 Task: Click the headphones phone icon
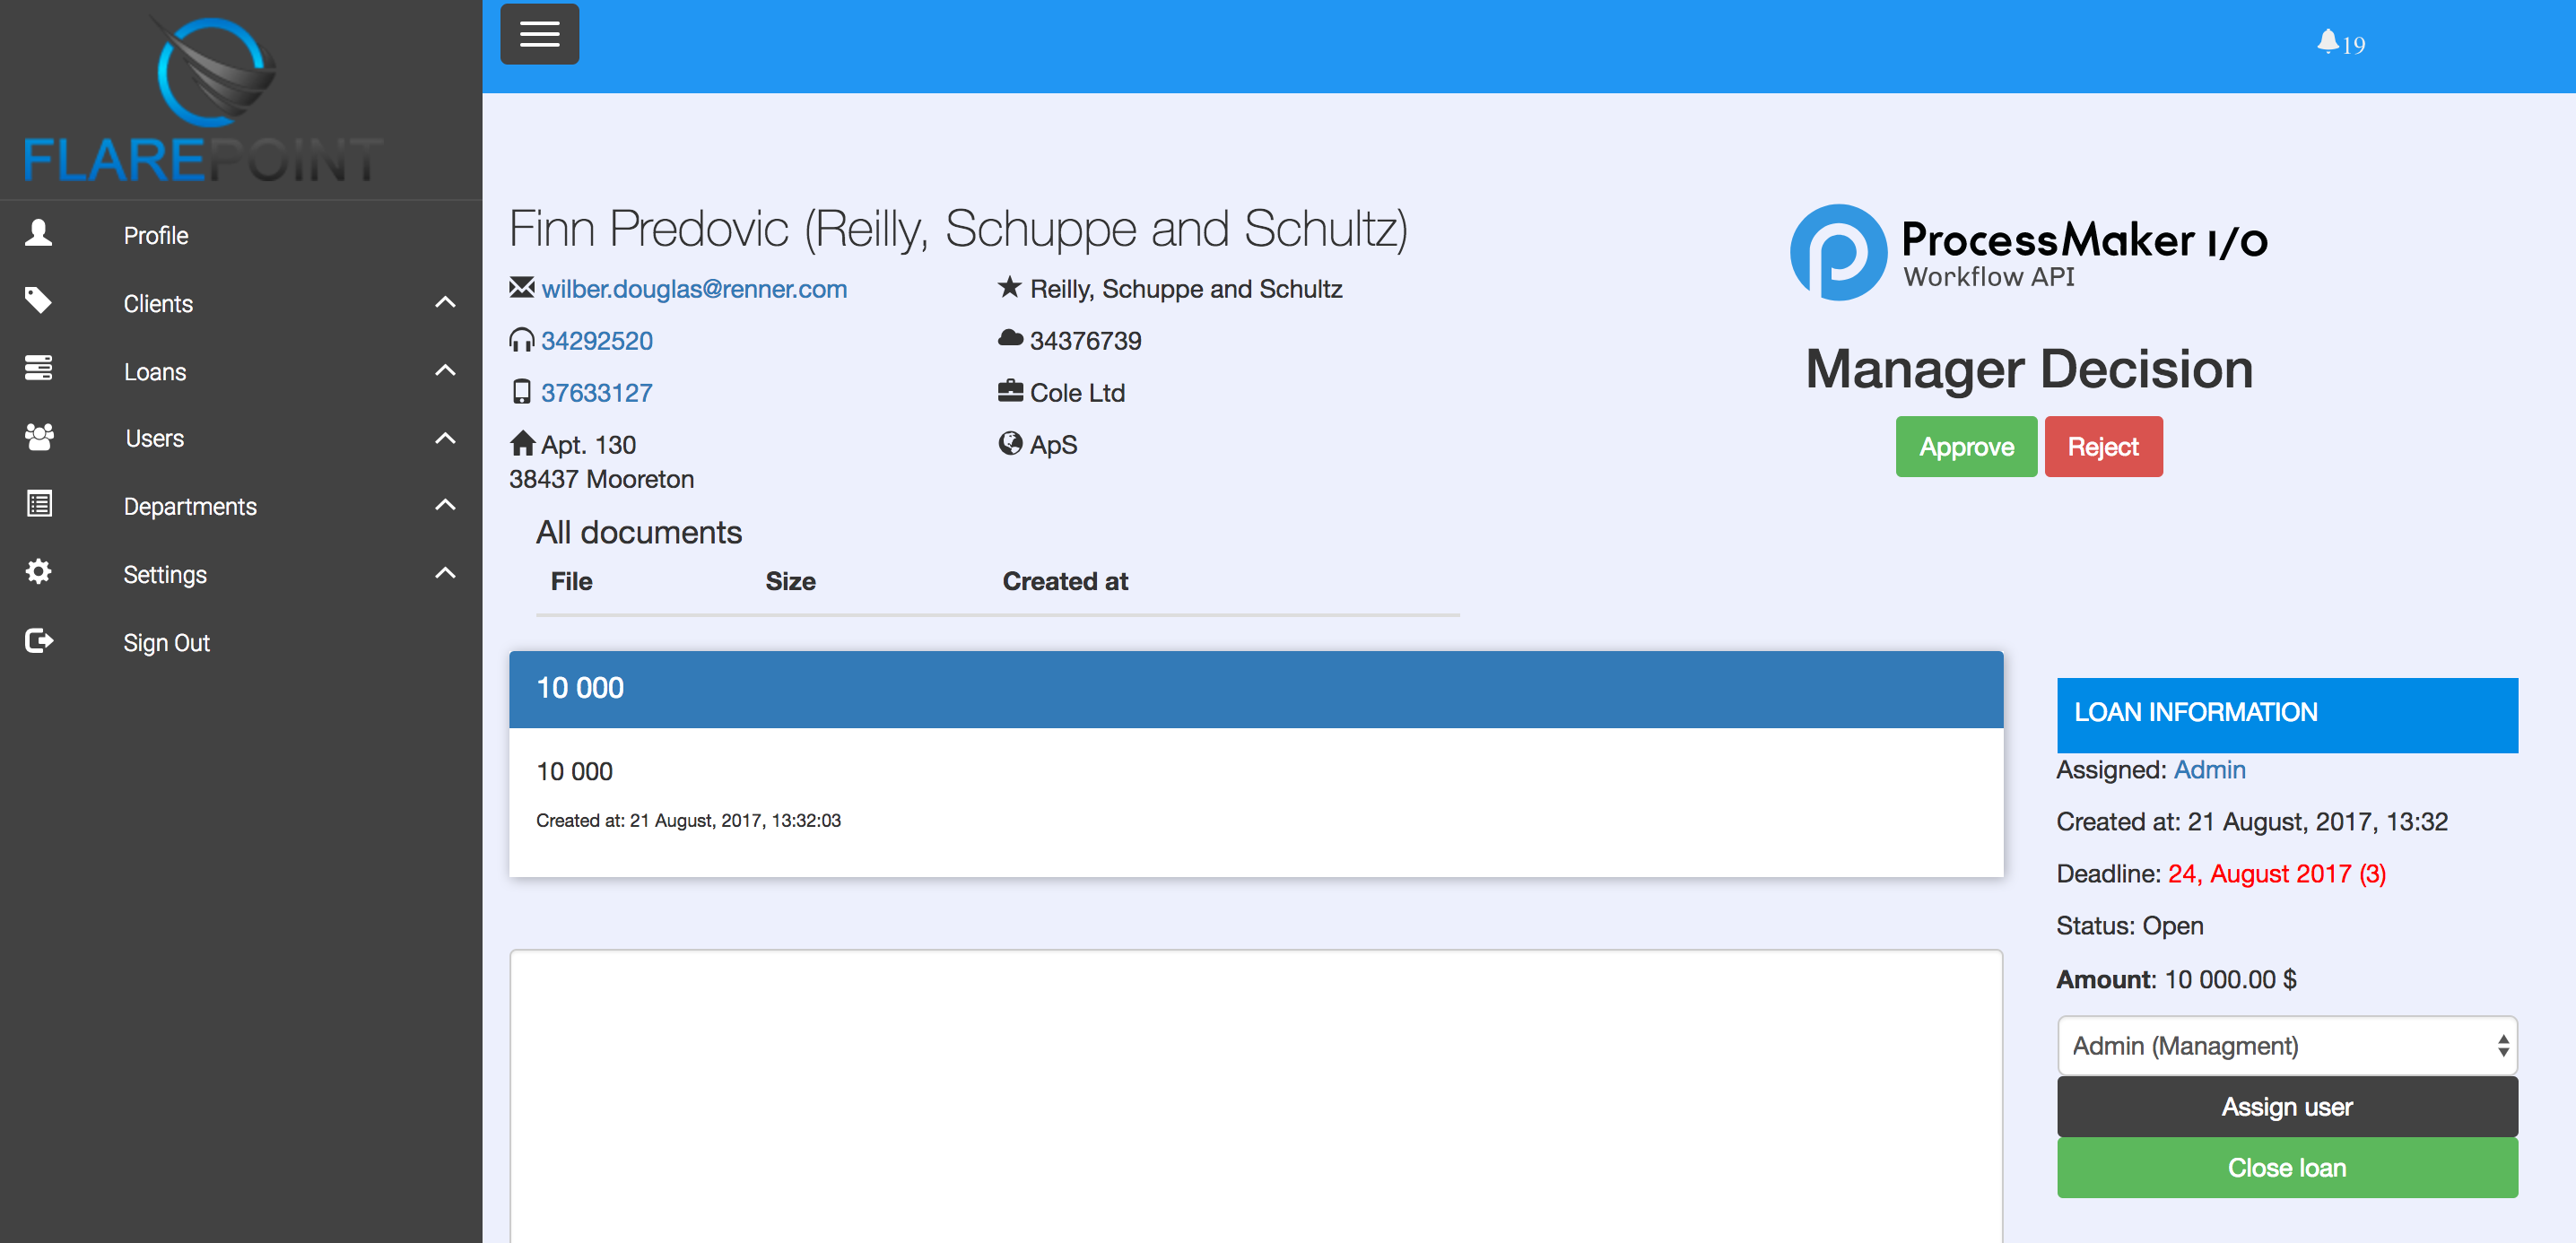pyautogui.click(x=521, y=340)
